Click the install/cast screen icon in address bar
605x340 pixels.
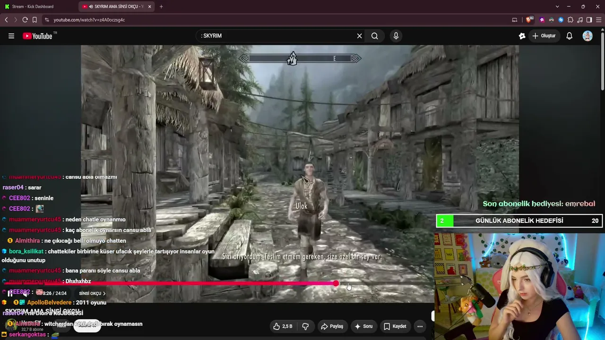pyautogui.click(x=515, y=20)
